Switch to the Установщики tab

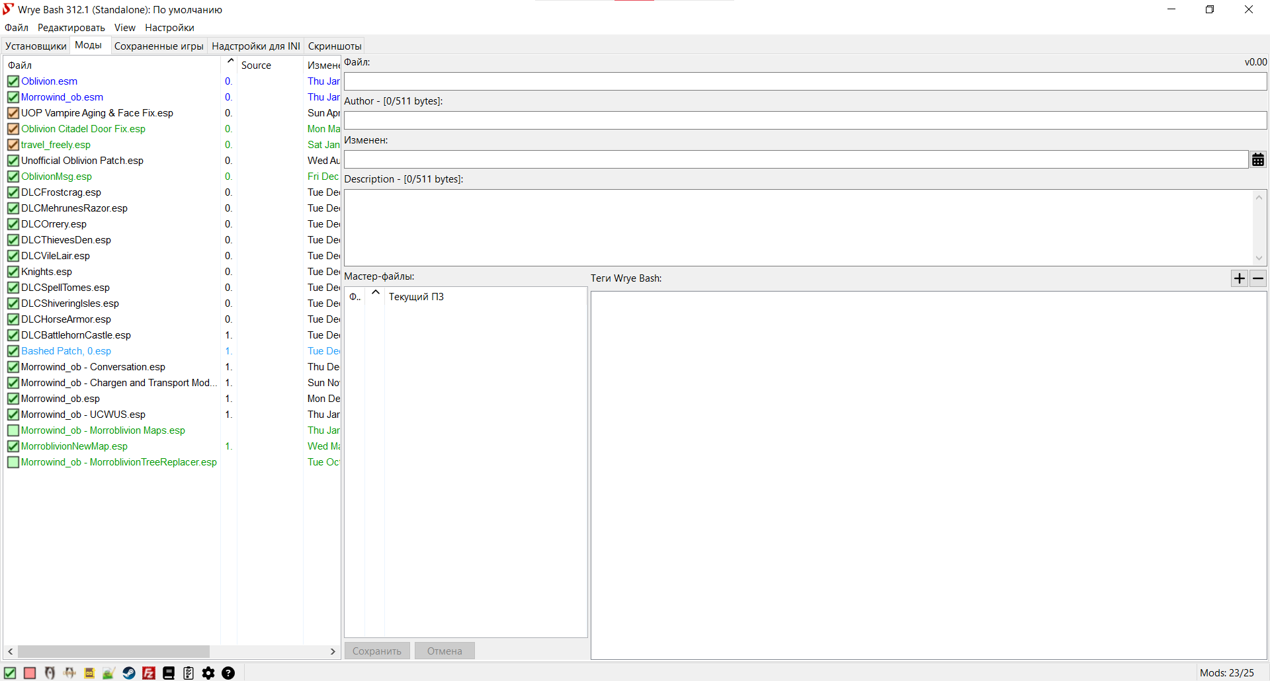36,46
